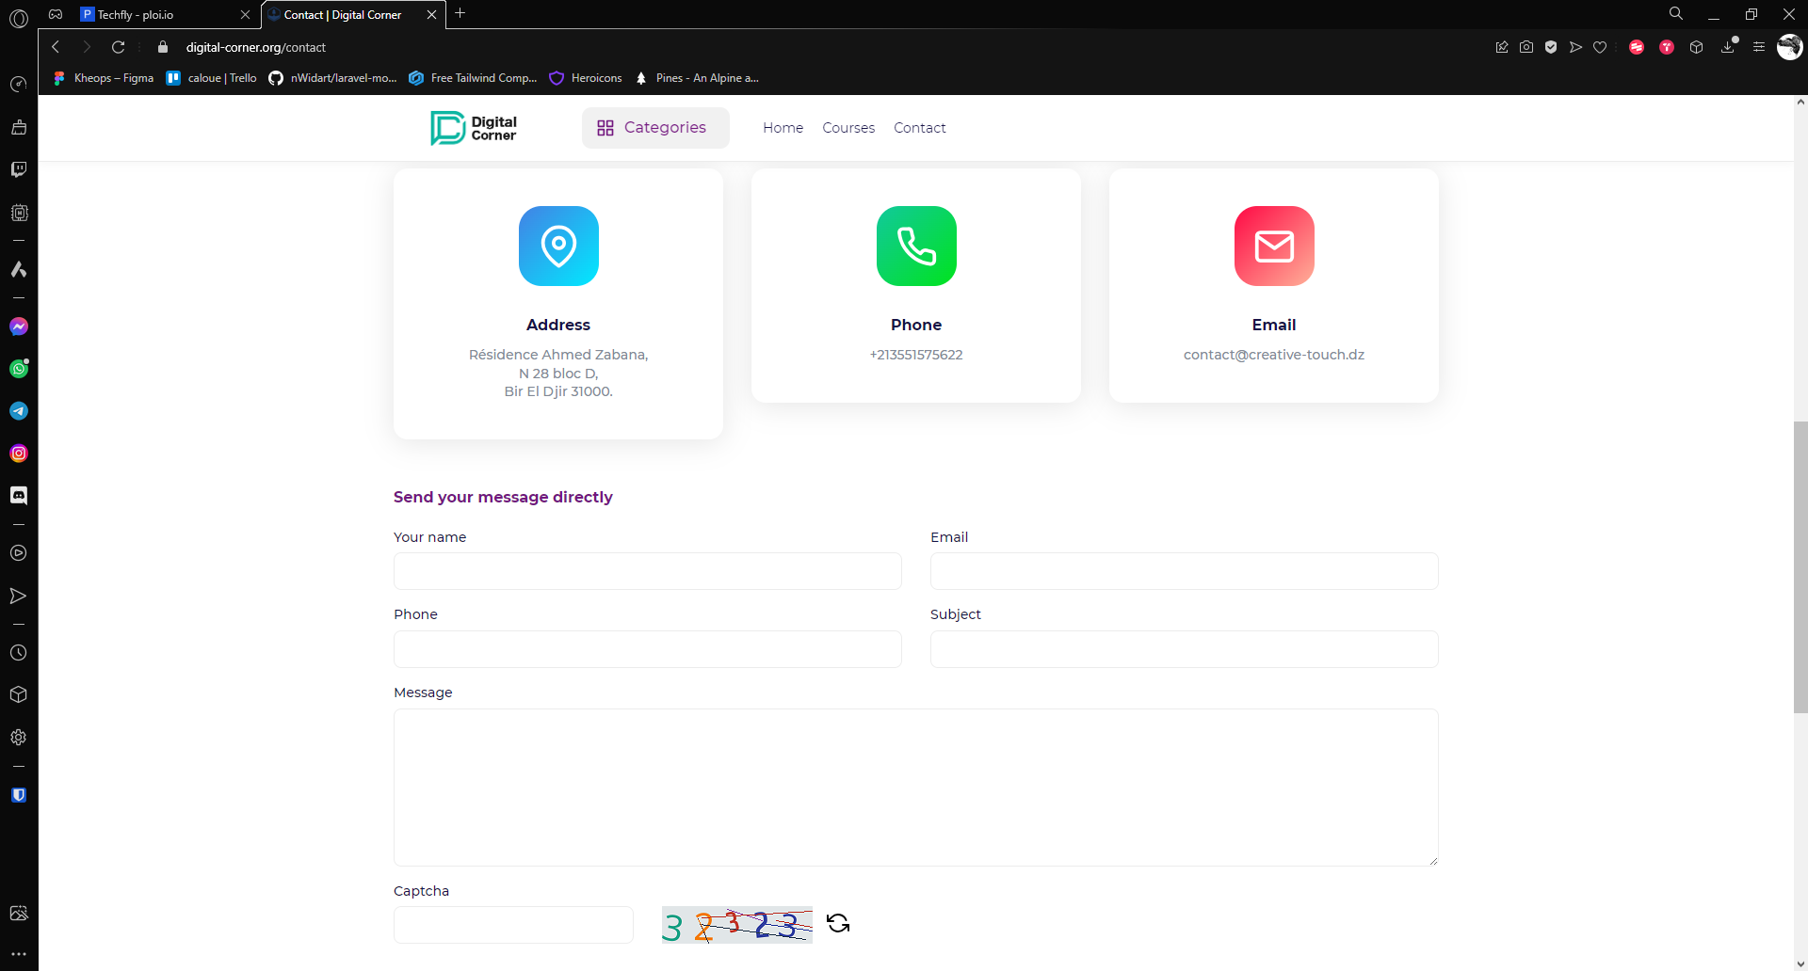The image size is (1808, 971).
Task: Click the page vertical scrollbar thumb
Action: 1800,565
